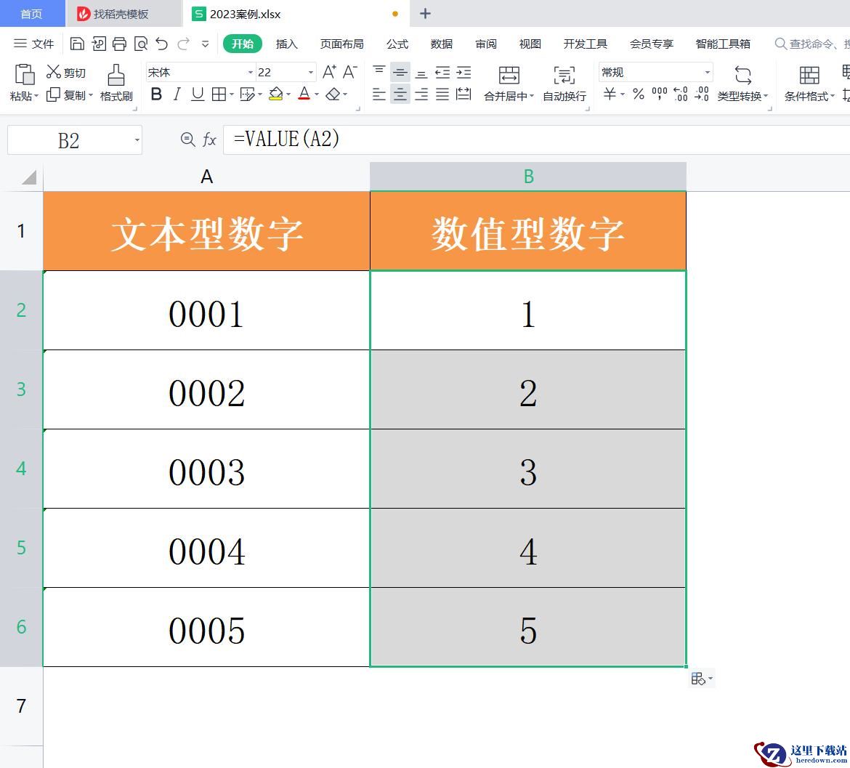Toggle center horizontal alignment

pyautogui.click(x=400, y=94)
